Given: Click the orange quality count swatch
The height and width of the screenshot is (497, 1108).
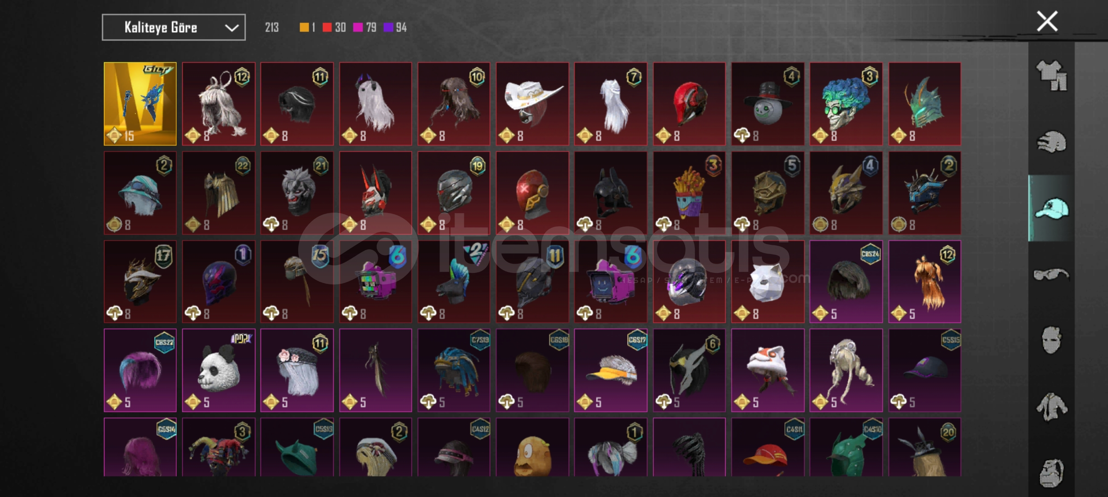Looking at the screenshot, I should (x=307, y=28).
